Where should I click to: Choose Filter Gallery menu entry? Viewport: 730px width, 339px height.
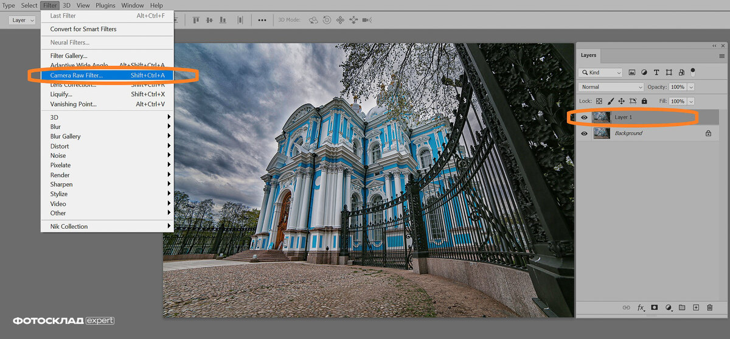tap(107, 56)
